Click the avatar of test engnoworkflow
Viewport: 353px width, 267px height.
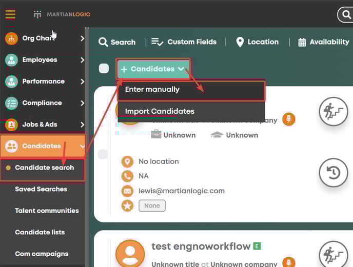tap(130, 254)
